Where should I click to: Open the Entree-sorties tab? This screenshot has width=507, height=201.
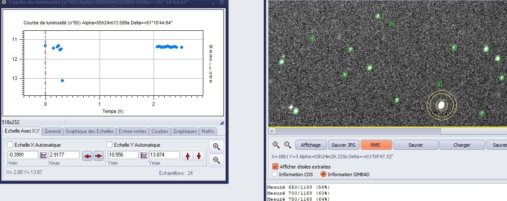(133, 131)
